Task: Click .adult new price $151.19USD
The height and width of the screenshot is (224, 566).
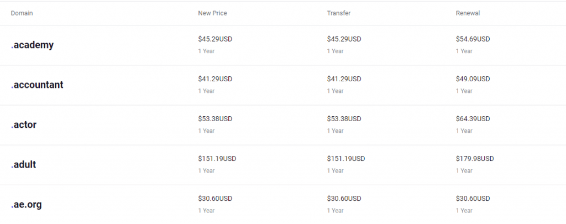Action: pos(217,159)
